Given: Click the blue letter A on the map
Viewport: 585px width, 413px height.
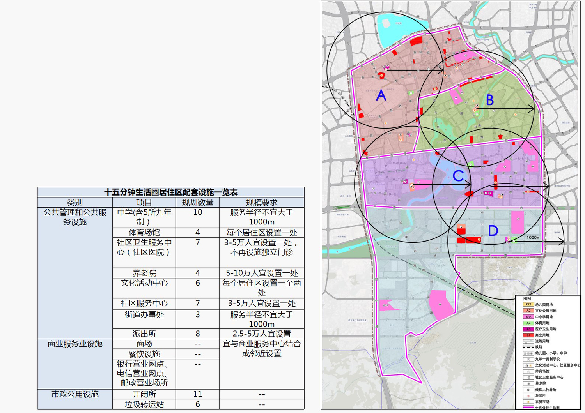Looking at the screenshot, I should (381, 95).
